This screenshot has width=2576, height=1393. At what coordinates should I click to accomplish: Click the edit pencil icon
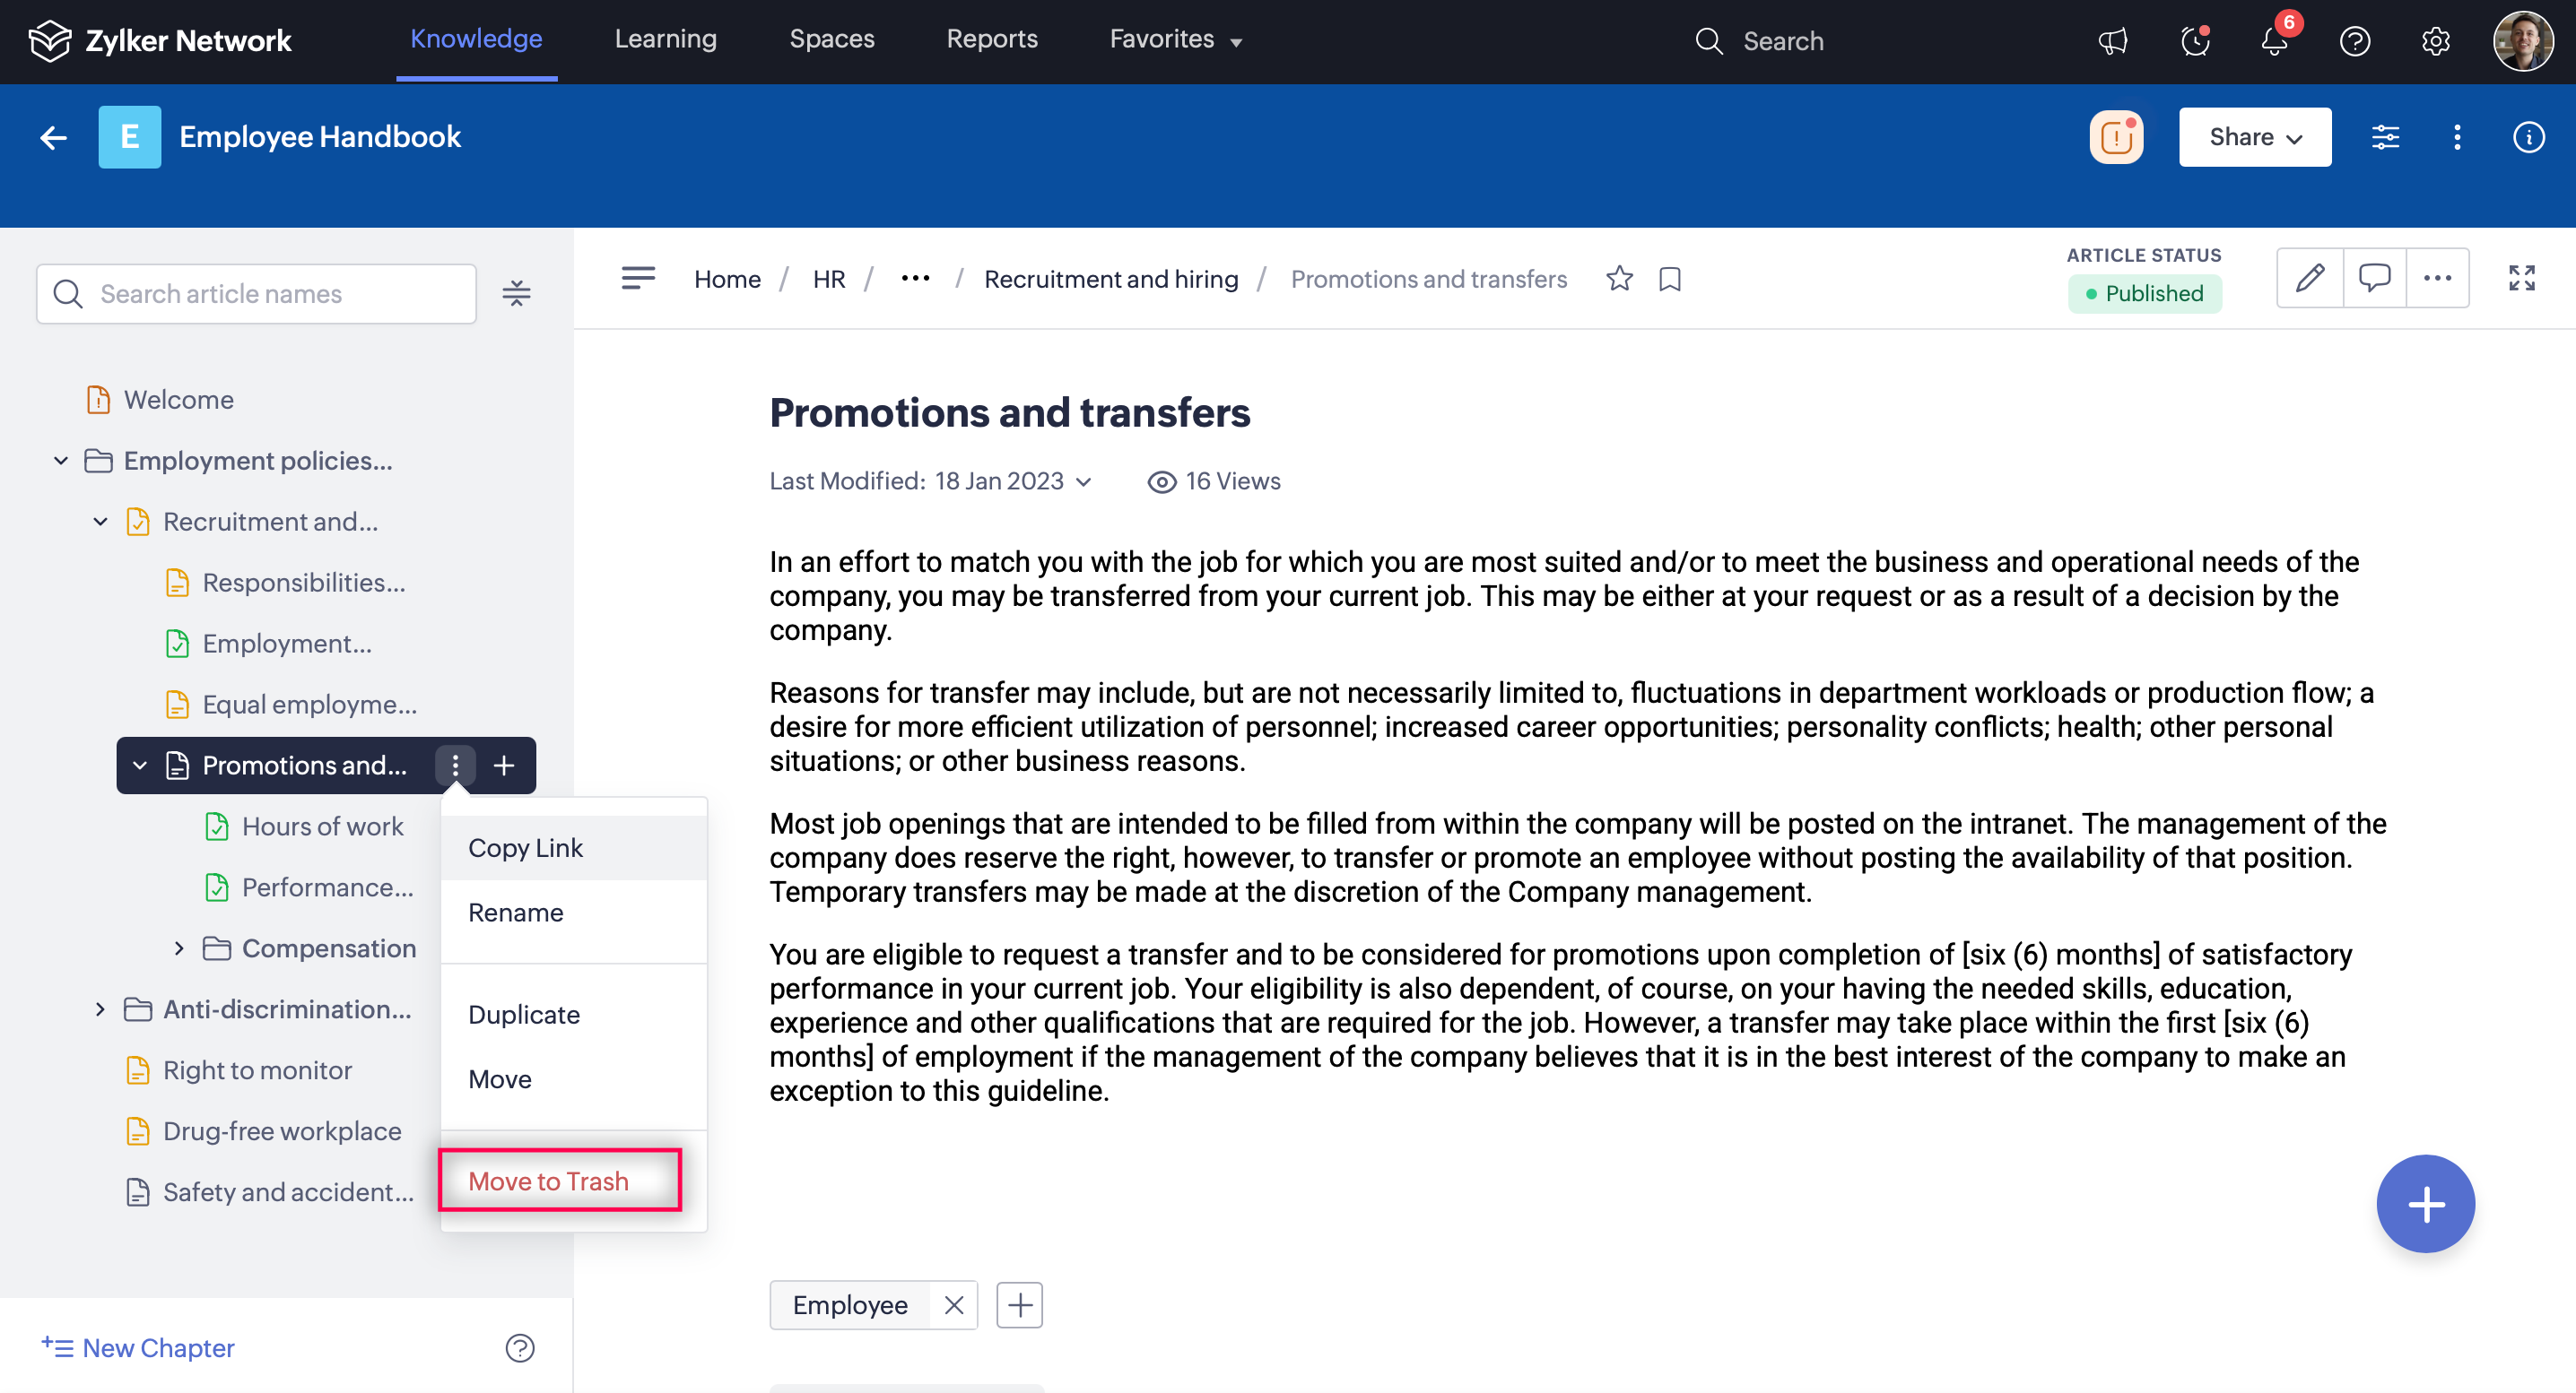2309,278
